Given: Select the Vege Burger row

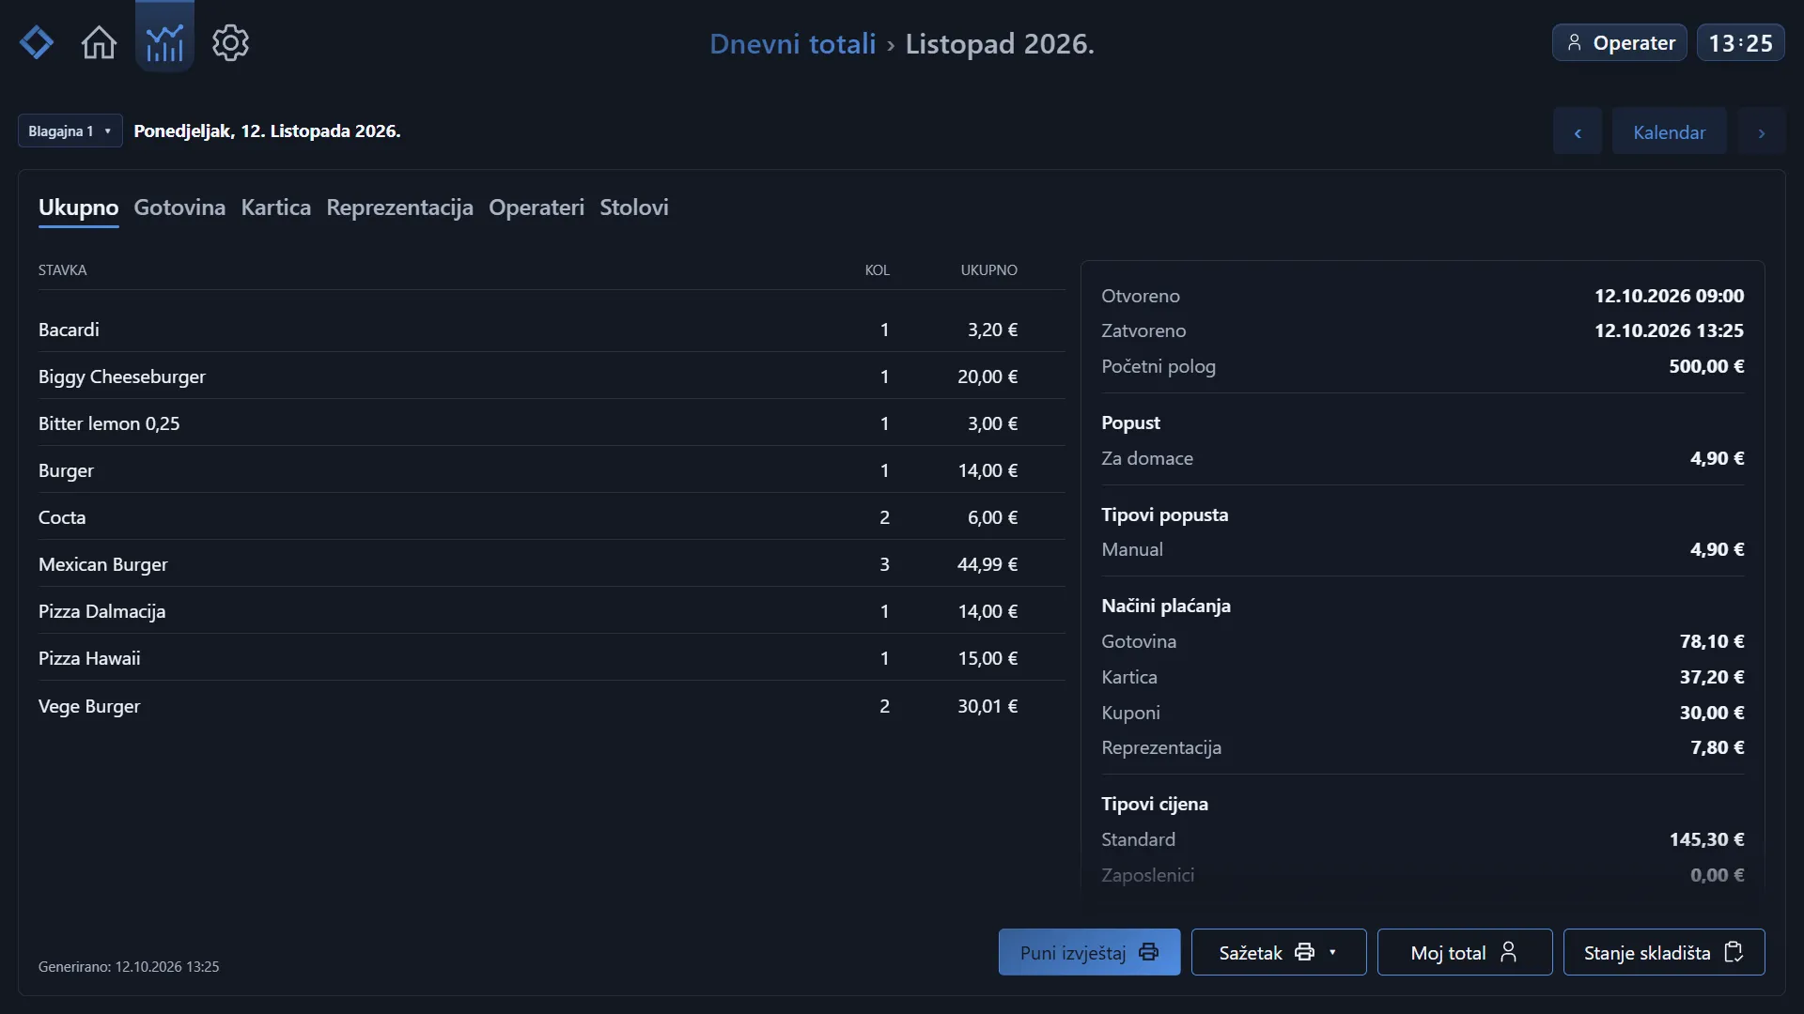Looking at the screenshot, I should click(x=551, y=706).
